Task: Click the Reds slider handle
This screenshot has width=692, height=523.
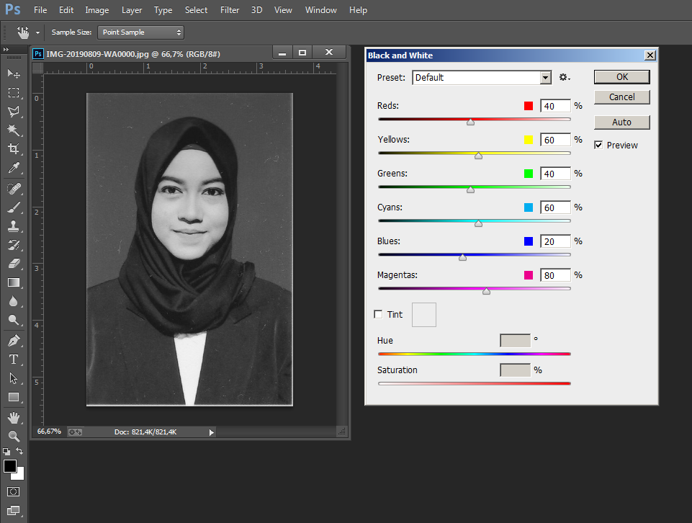Action: [470, 122]
